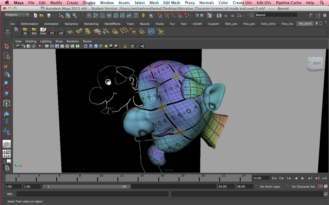Screen dimensions: 329x205
Task: Select the Lasso tool in the toolbox
Action: [x=7, y=56]
